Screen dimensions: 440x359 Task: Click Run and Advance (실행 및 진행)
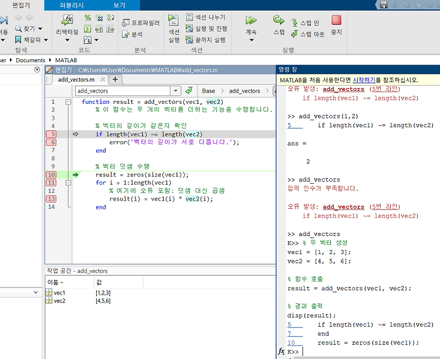tap(207, 28)
